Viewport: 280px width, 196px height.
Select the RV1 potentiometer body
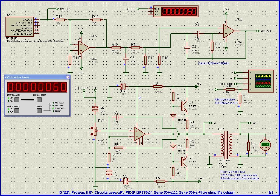coord(95,131)
